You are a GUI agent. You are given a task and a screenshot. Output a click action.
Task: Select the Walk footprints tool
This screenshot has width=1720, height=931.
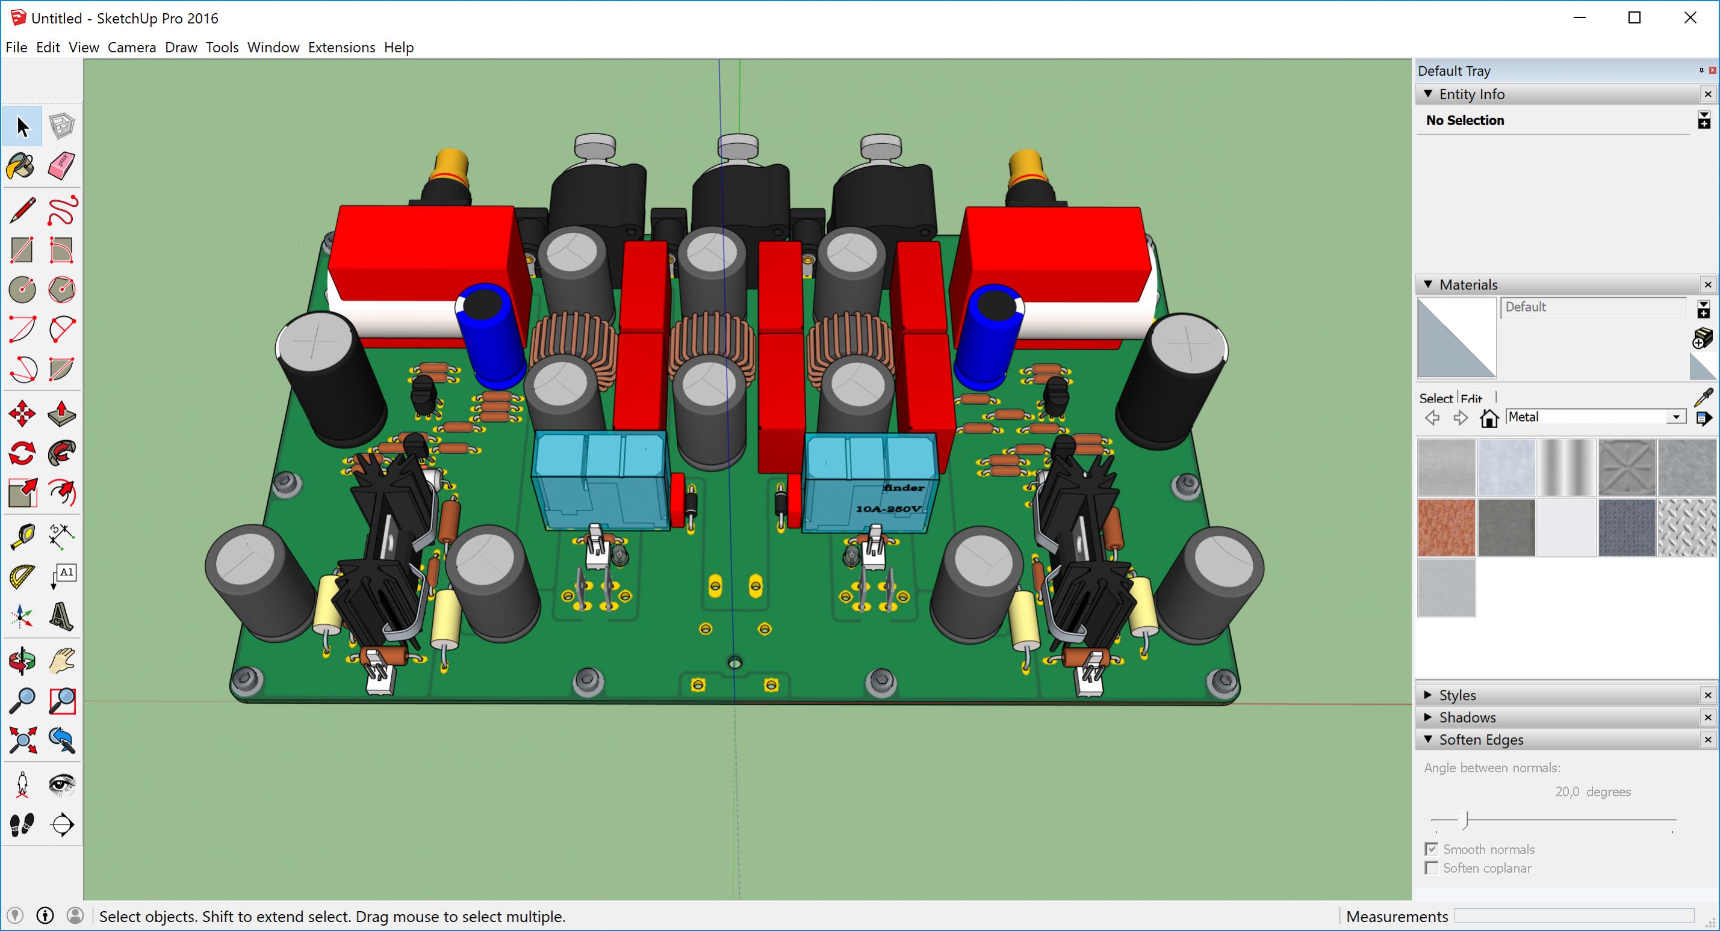[x=22, y=825]
